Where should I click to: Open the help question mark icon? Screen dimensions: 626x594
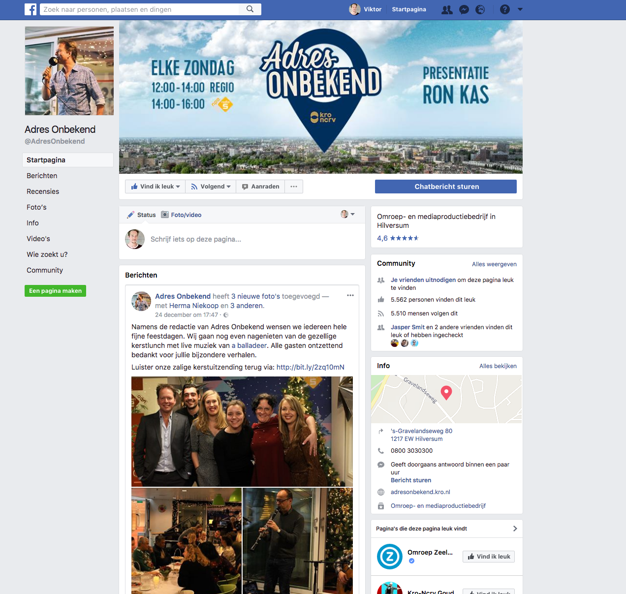[x=505, y=9]
